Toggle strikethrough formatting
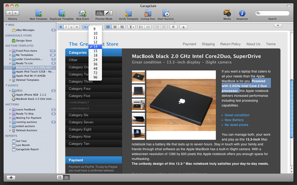Screen dimensions: 297x185 pos(77,27)
